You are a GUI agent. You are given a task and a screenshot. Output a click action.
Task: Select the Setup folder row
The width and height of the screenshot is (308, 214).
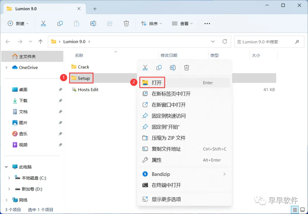pos(173,78)
